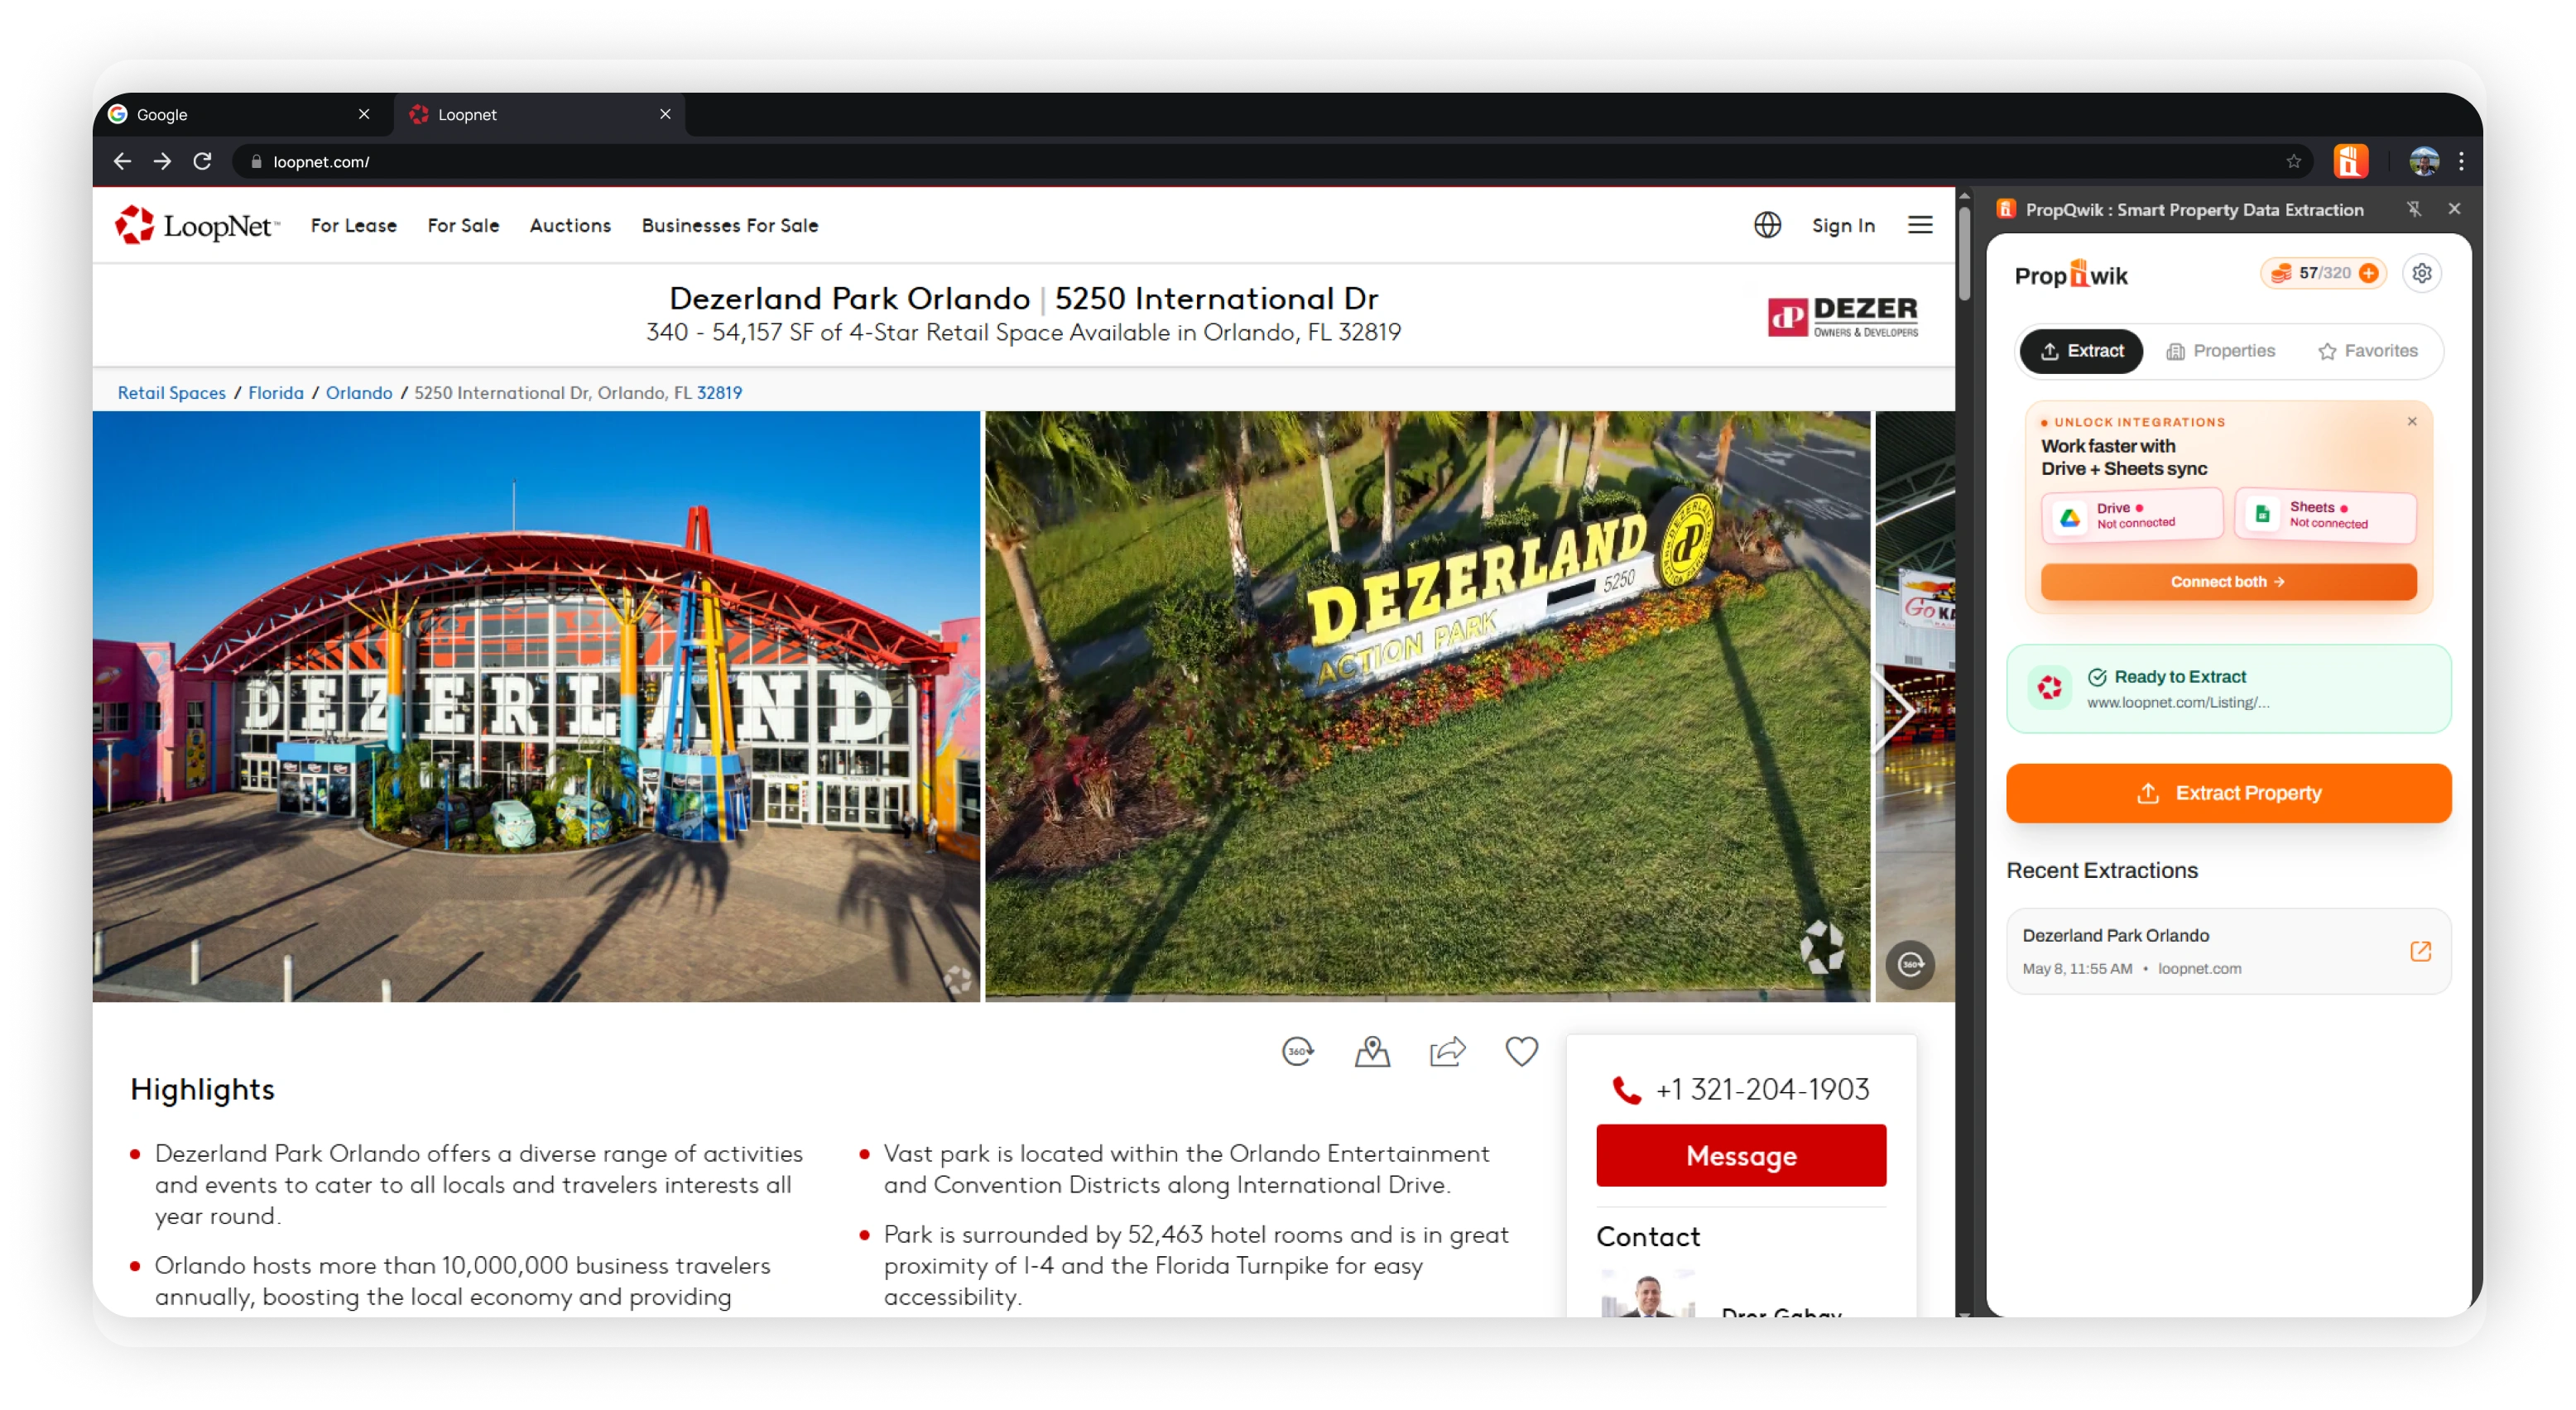Open the language globe selector
Screen dimensions: 2576x1410
(1767, 225)
